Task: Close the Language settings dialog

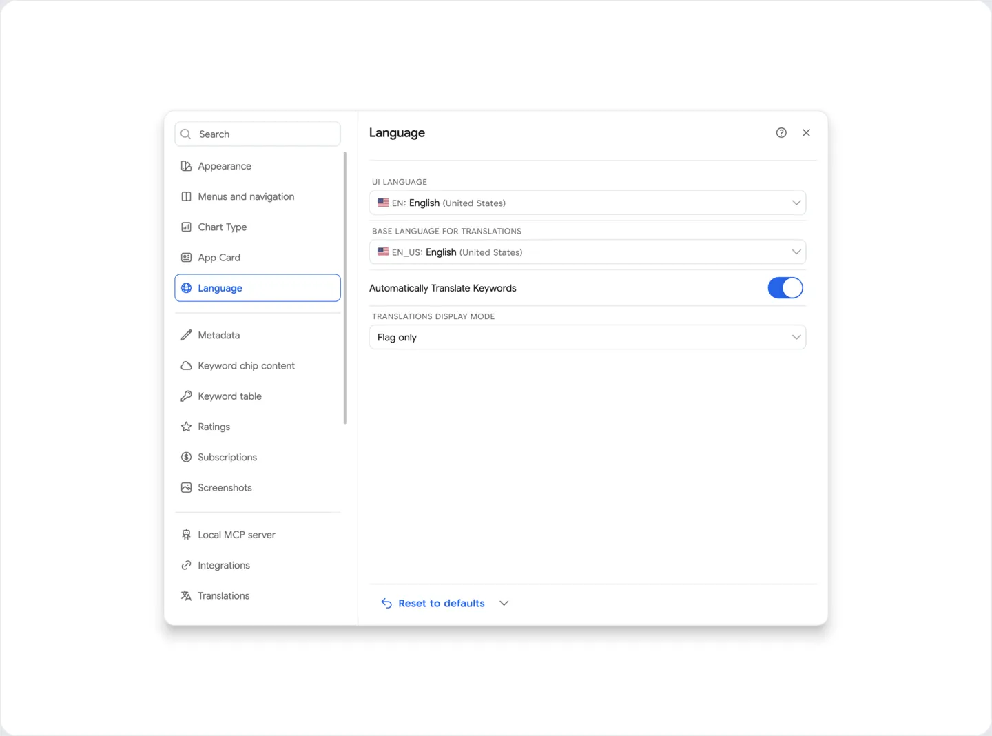Action: 806,133
